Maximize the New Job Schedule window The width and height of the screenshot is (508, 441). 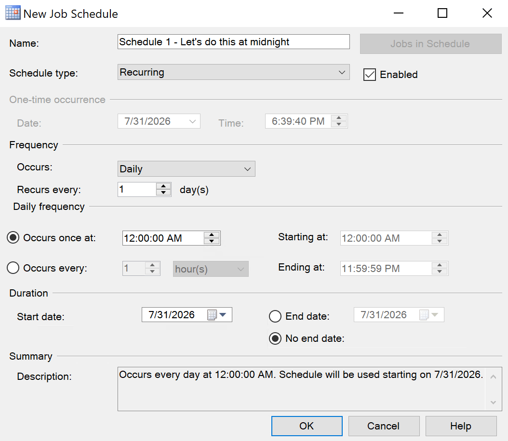click(442, 13)
